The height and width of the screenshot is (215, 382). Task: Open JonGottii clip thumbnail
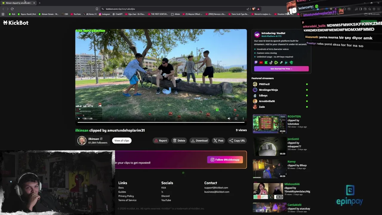[x=269, y=146]
